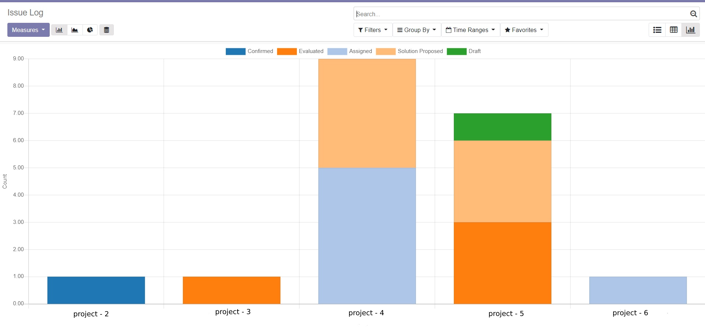The image size is (705, 327).
Task: Click the green Draft bar segment in project - 5
Action: point(502,127)
